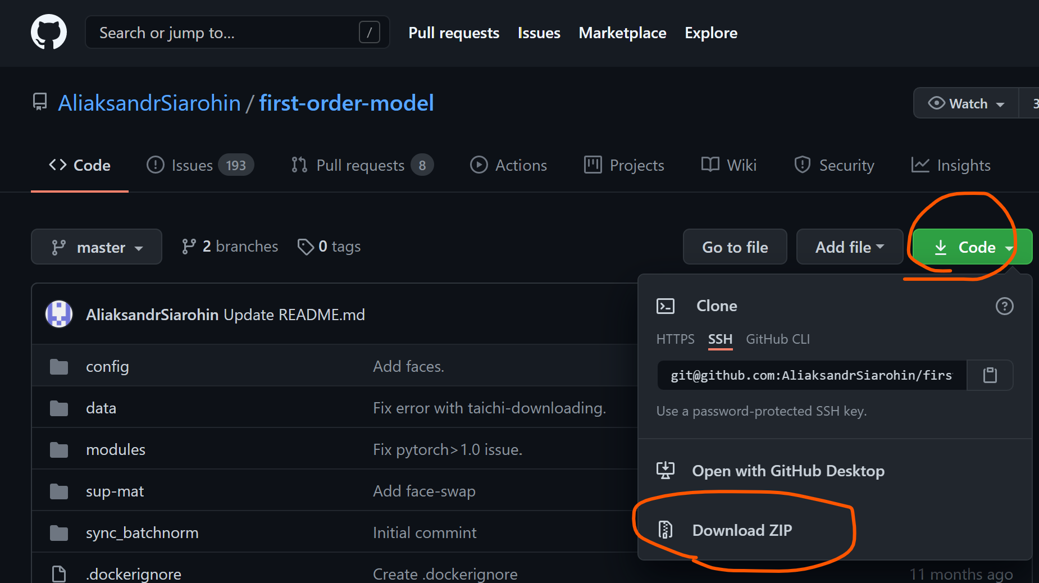
Task: Choose Download ZIP
Action: pos(742,530)
